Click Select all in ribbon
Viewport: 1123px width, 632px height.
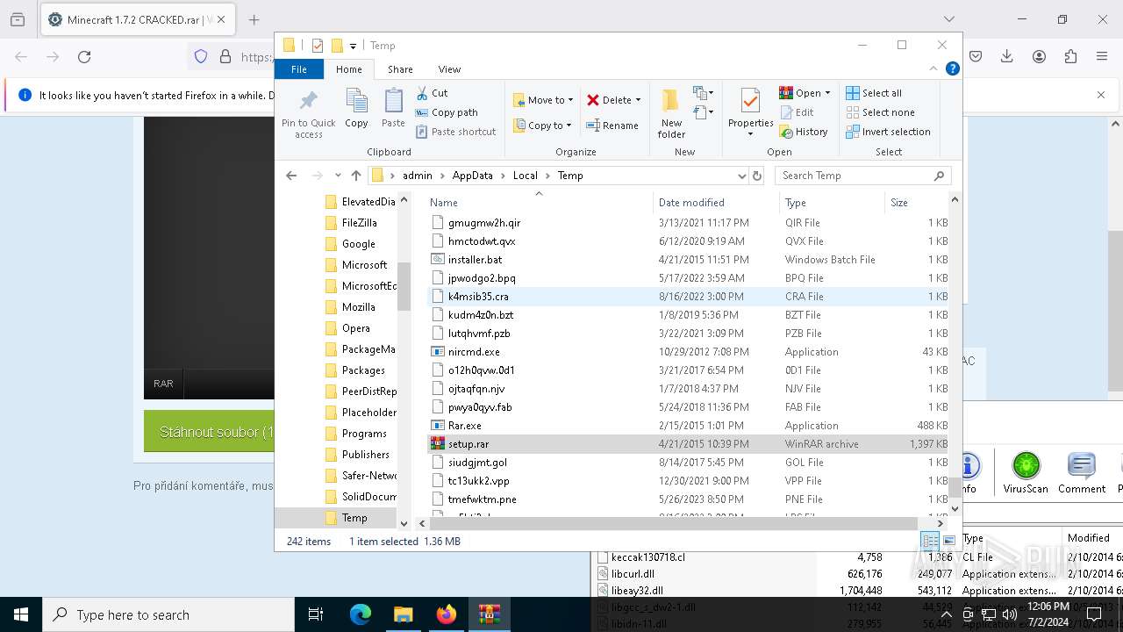click(874, 93)
